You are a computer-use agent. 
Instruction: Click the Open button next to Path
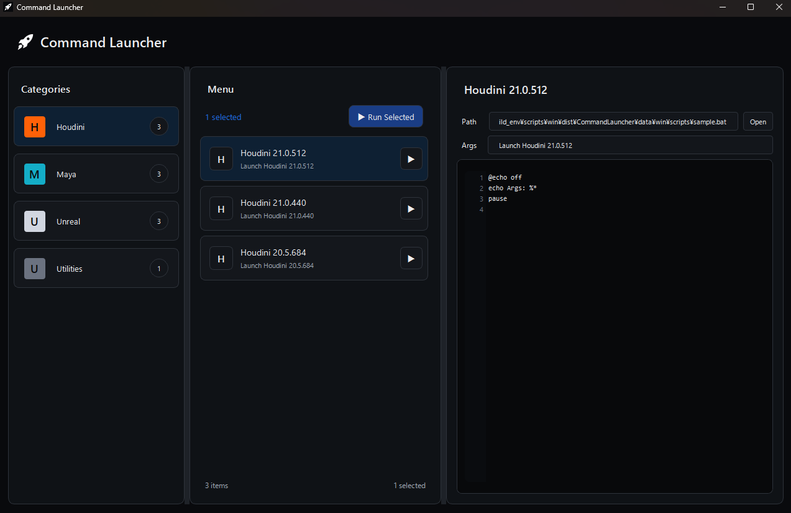click(x=758, y=122)
